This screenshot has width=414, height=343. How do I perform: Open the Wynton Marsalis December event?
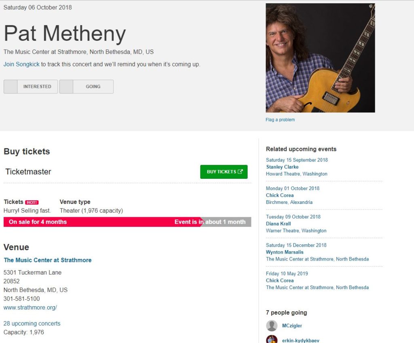pos(284,252)
